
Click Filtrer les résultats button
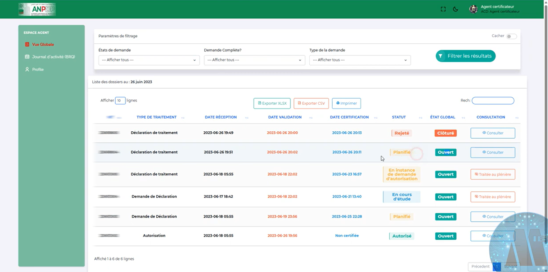(465, 56)
